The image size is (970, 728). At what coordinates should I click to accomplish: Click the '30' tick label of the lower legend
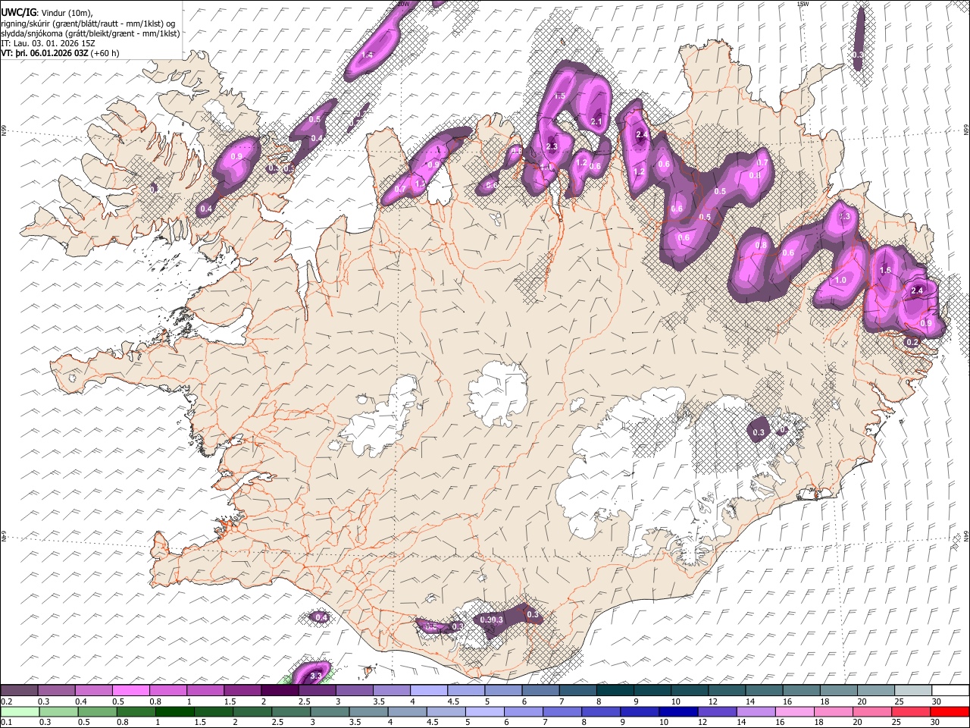pyautogui.click(x=937, y=722)
